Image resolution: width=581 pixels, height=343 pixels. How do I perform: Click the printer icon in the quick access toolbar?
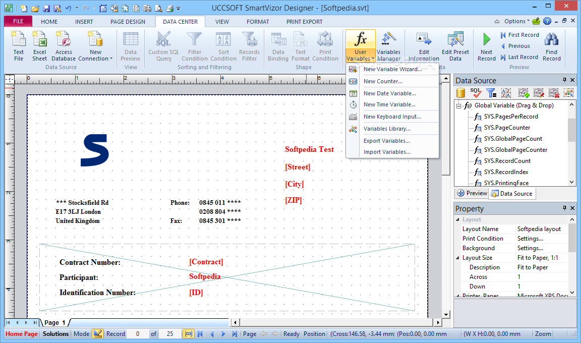coord(169,8)
